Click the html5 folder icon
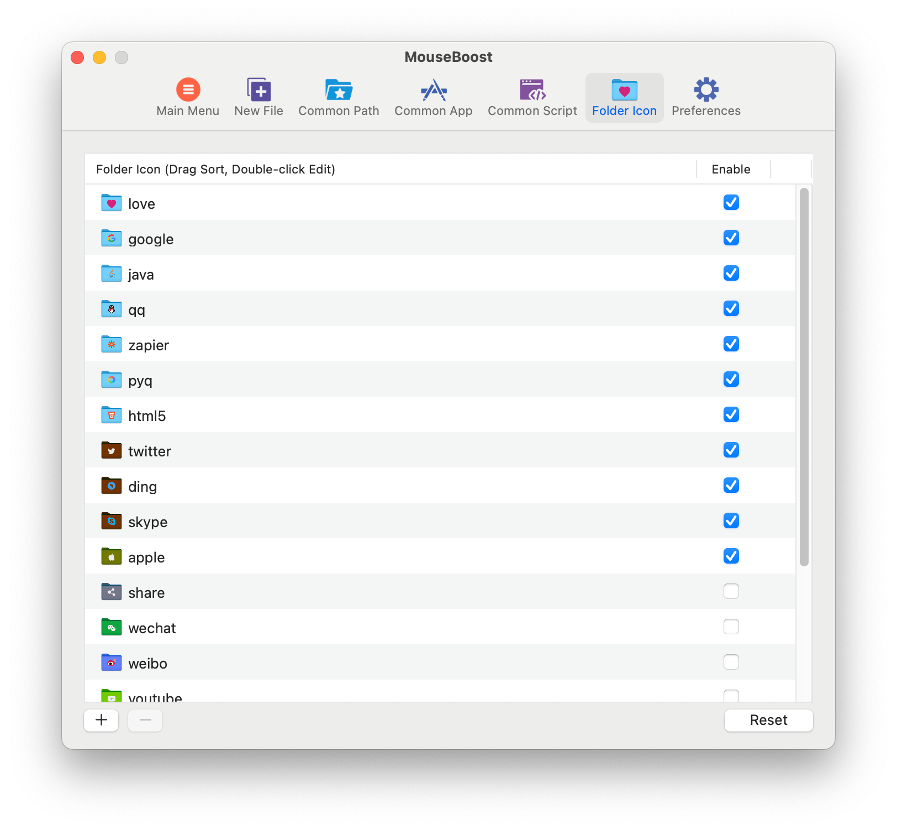 [x=112, y=415]
